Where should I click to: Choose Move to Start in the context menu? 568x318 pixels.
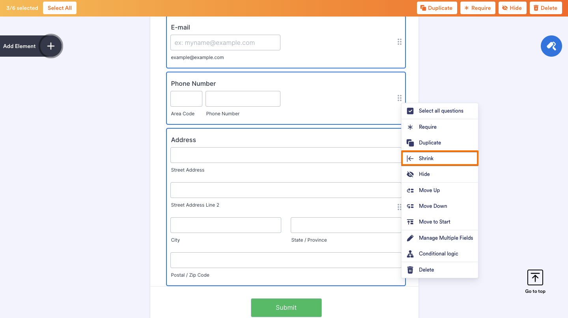pos(434,222)
